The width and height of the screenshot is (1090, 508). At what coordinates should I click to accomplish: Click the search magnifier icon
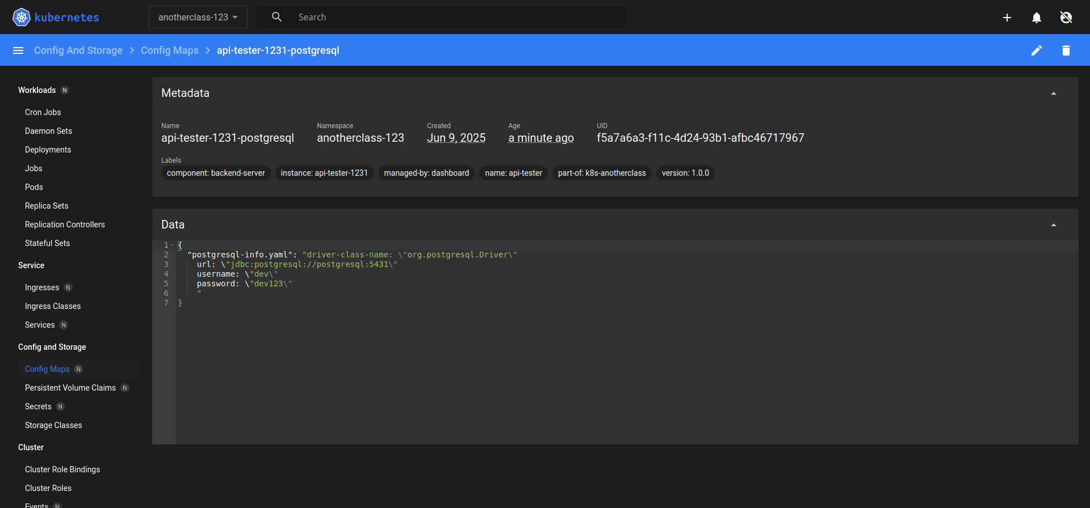tap(277, 17)
